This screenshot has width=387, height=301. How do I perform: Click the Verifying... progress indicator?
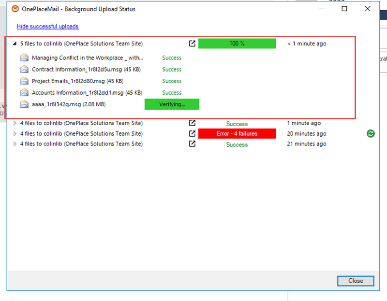coord(172,104)
